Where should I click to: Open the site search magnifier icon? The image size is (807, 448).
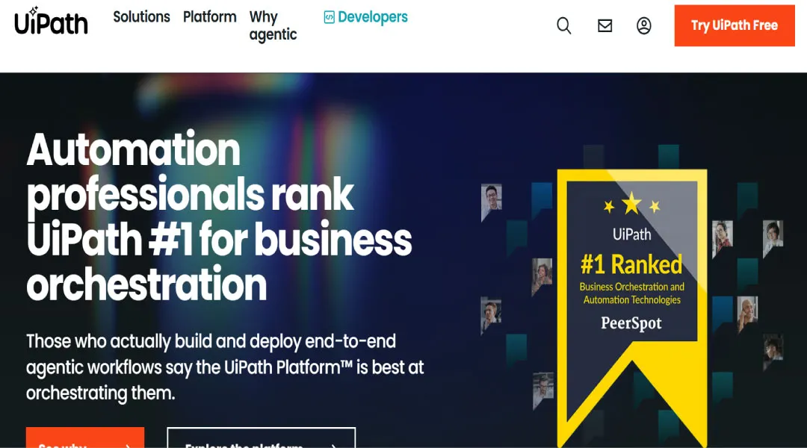(564, 25)
